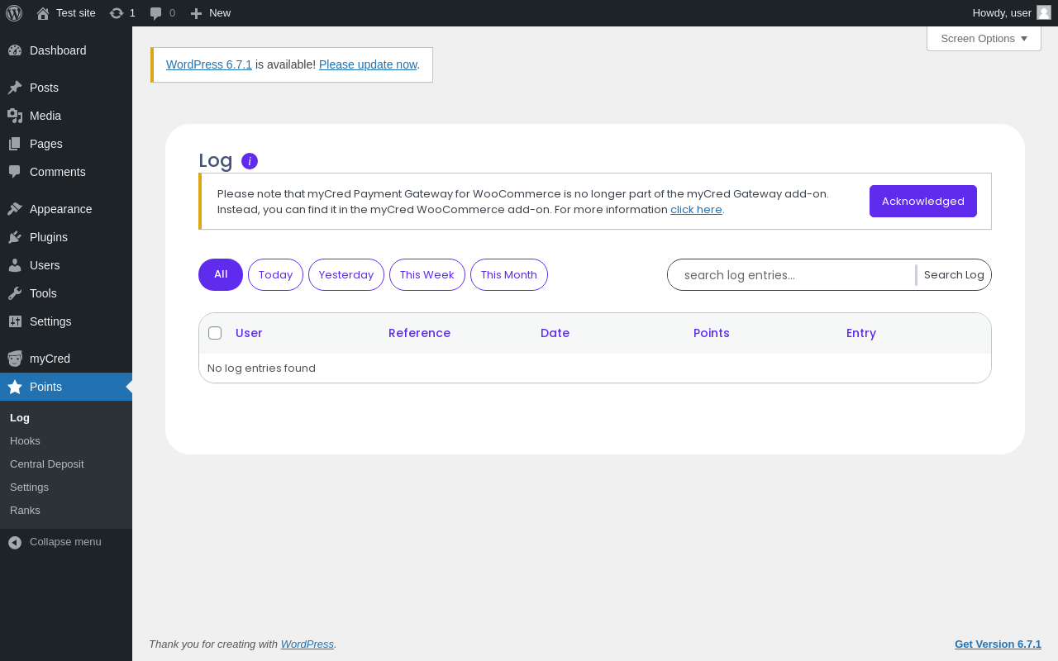This screenshot has height=661, width=1058.
Task: Expand the Screen Options dropdown
Action: tap(984, 38)
